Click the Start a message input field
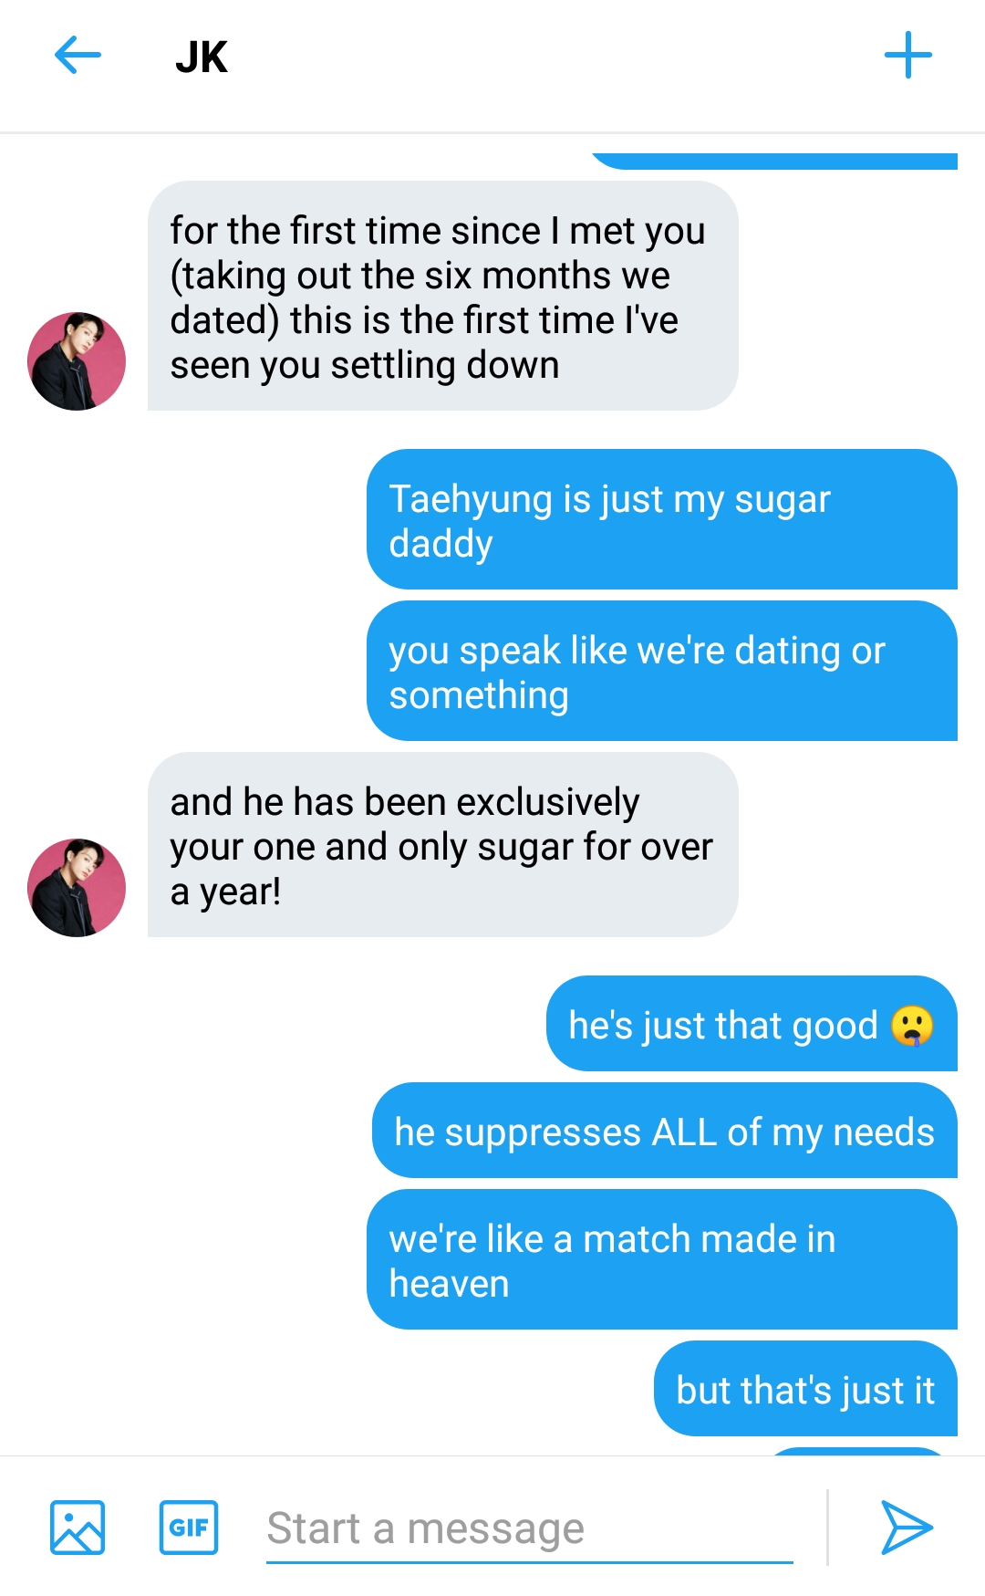The height and width of the screenshot is (1596, 985). click(x=529, y=1528)
